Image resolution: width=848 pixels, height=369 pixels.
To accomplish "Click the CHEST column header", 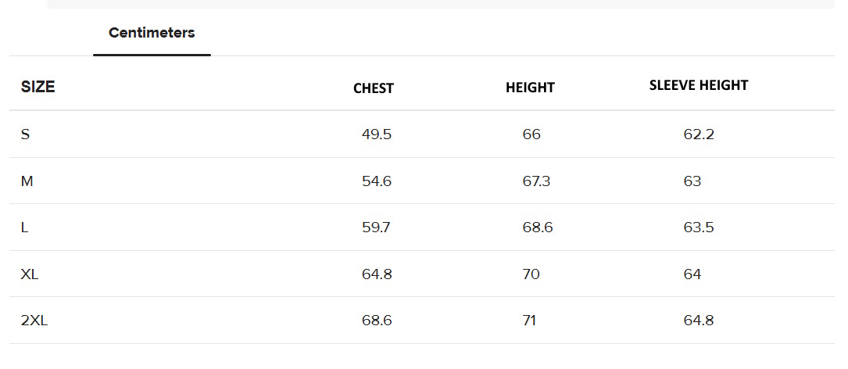I will (374, 88).
